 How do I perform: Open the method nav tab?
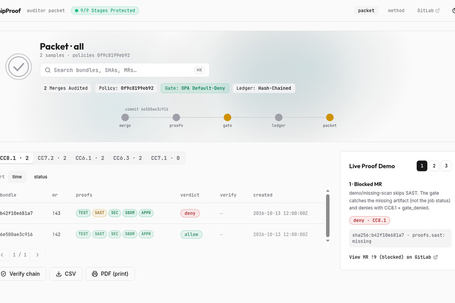tap(396, 10)
